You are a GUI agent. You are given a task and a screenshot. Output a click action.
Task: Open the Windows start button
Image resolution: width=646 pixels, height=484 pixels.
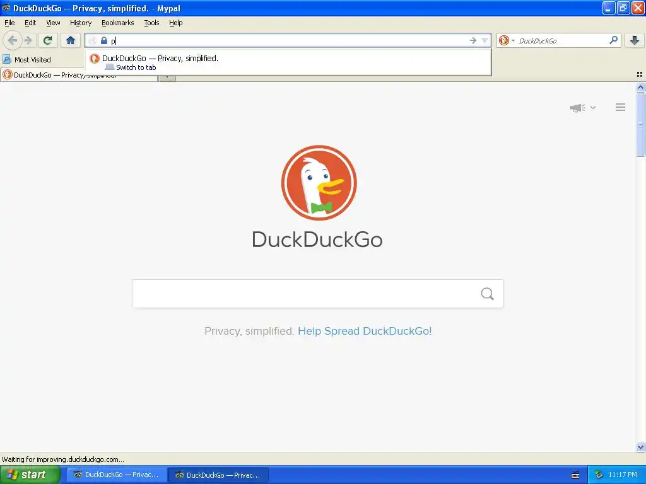click(x=30, y=475)
